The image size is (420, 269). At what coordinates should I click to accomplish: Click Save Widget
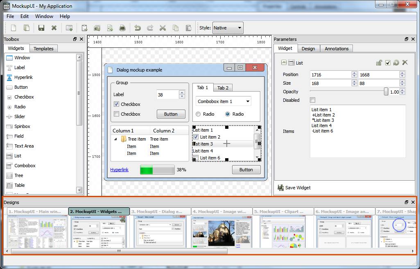pos(294,188)
